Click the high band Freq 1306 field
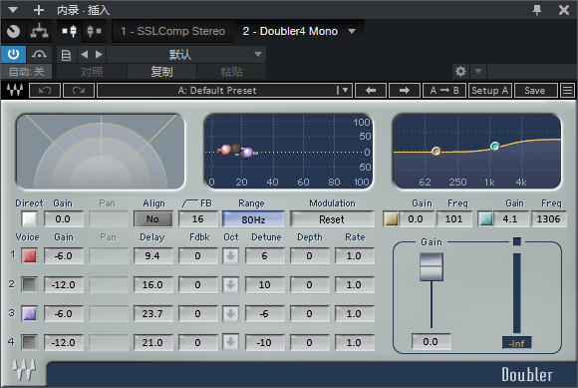 coord(549,219)
